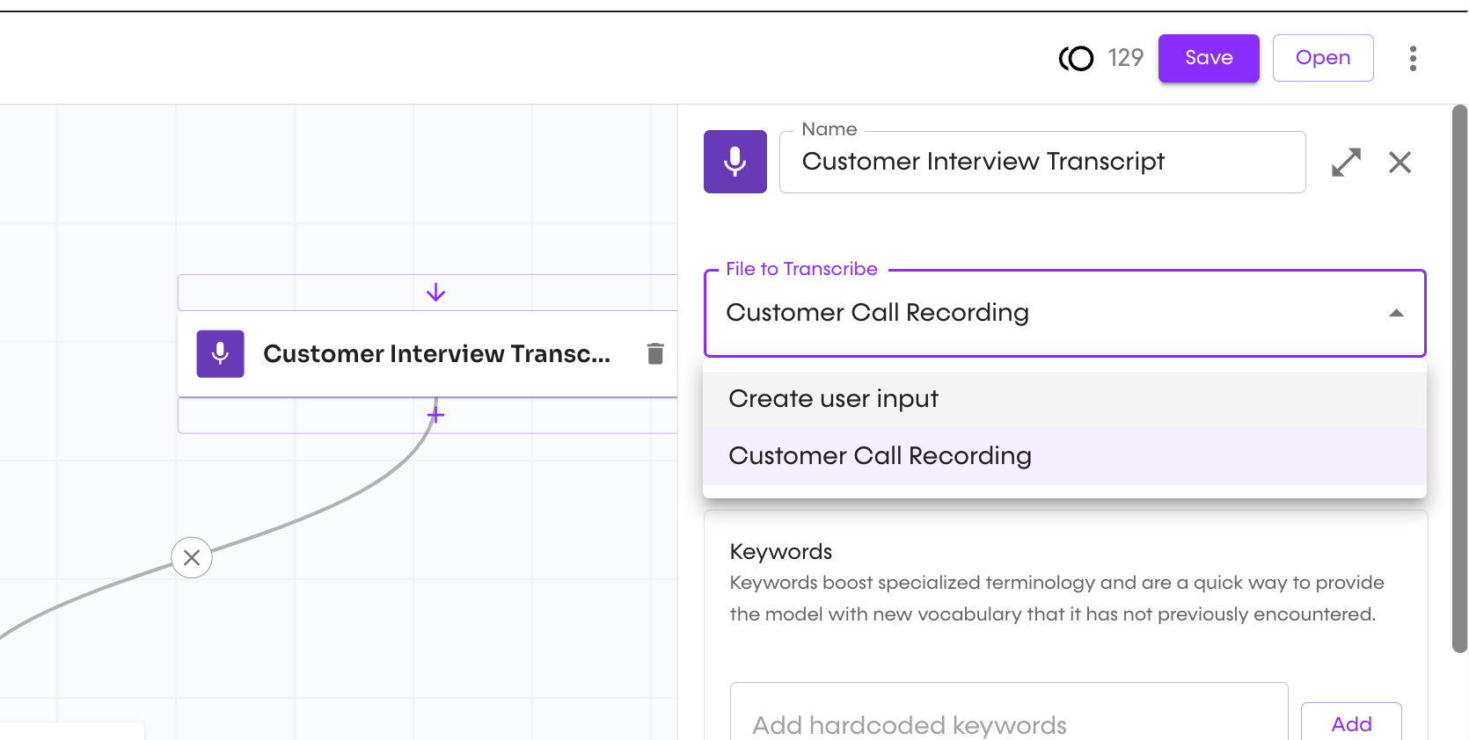This screenshot has width=1469, height=740.
Task: Click the Keywords section heading
Action: pos(781,552)
